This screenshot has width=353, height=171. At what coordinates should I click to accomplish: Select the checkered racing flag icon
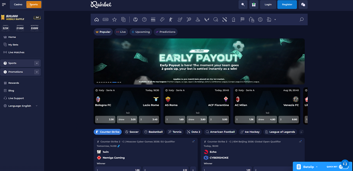(x=242, y=20)
